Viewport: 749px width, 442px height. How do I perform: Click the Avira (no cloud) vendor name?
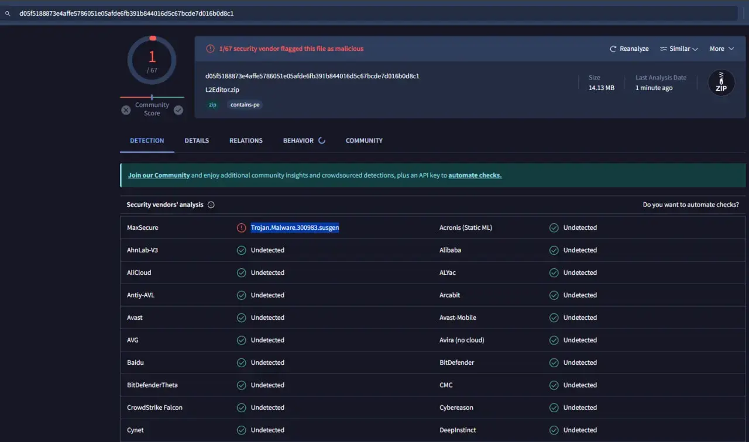[x=462, y=340]
